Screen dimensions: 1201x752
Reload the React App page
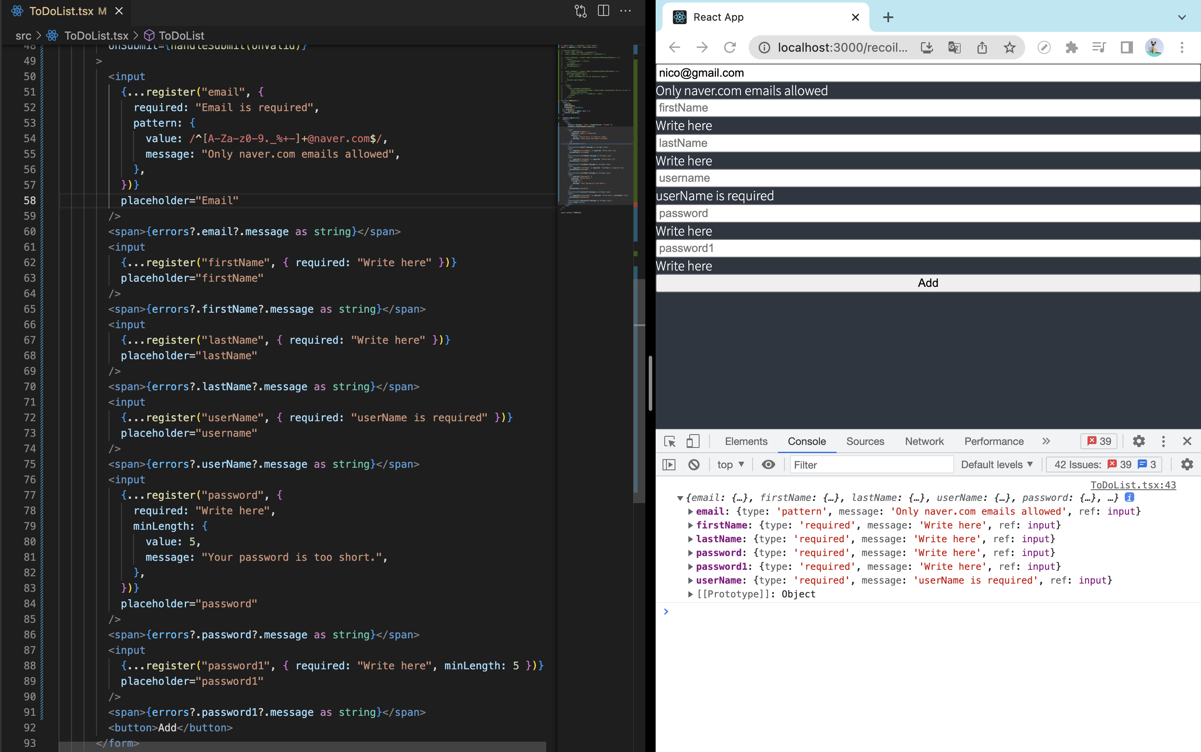pyautogui.click(x=730, y=47)
